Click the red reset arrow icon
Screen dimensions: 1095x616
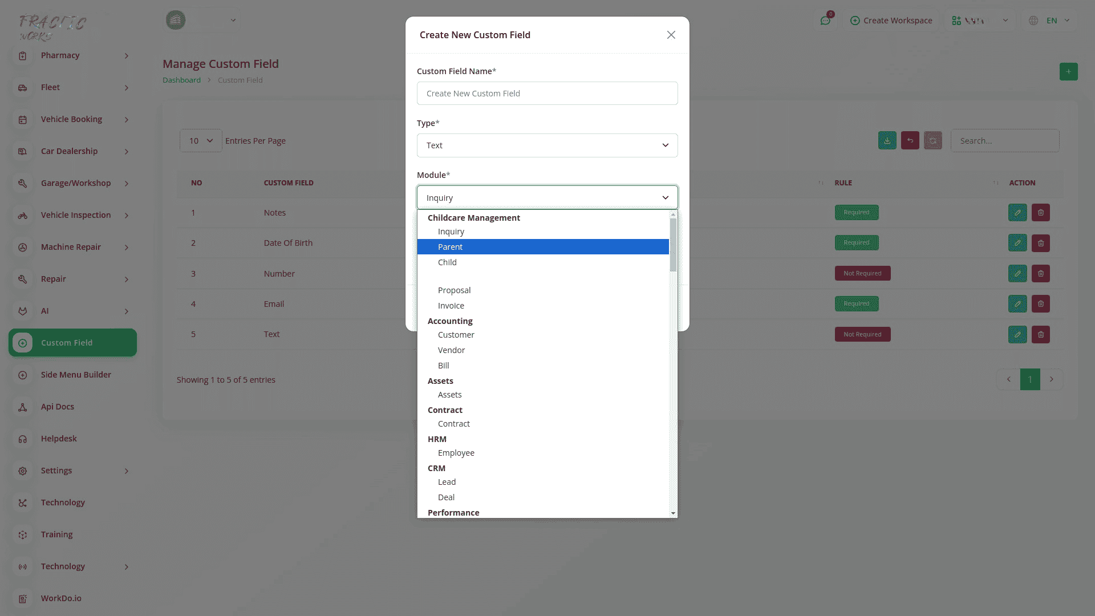click(x=910, y=140)
